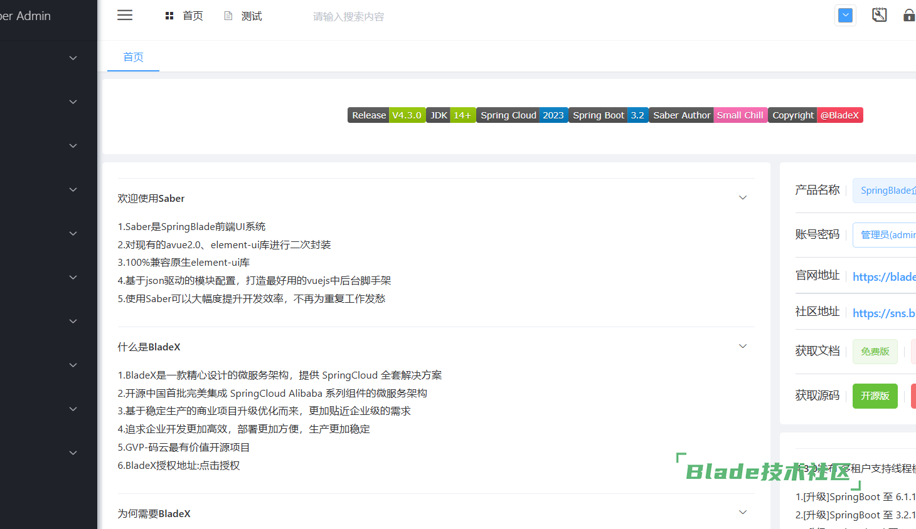Click the Spring Boot 3.2 badge
This screenshot has width=916, height=529.
[609, 115]
